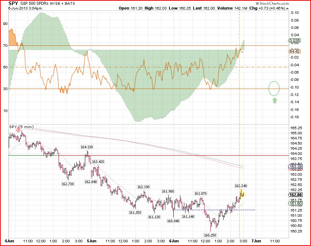Click the 161.870 price label
Screen dimensions: 311x246
201,193
